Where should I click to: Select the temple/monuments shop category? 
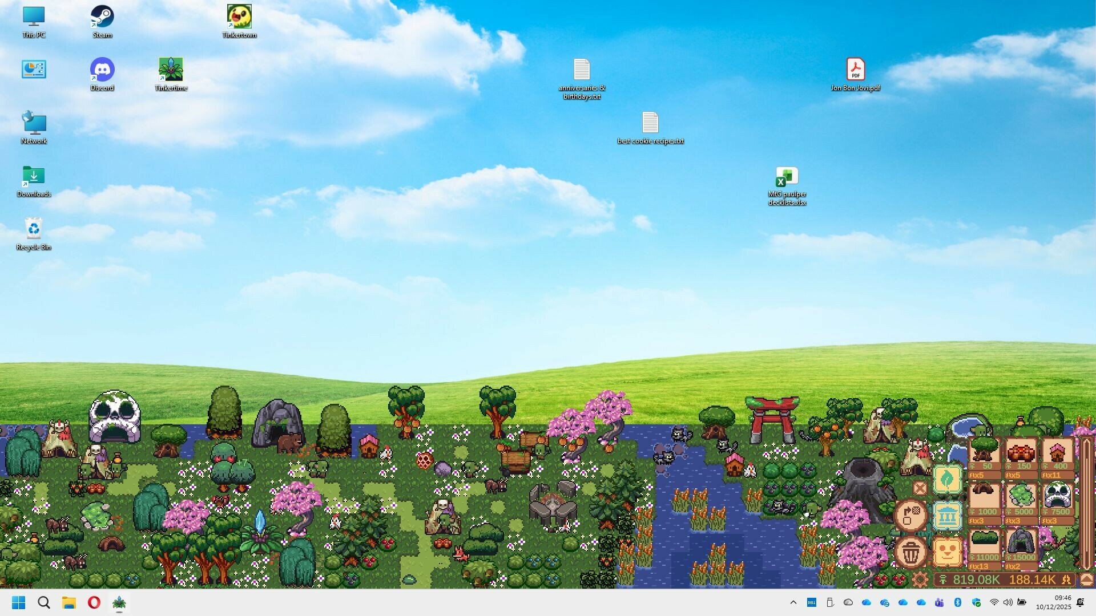[x=948, y=515]
